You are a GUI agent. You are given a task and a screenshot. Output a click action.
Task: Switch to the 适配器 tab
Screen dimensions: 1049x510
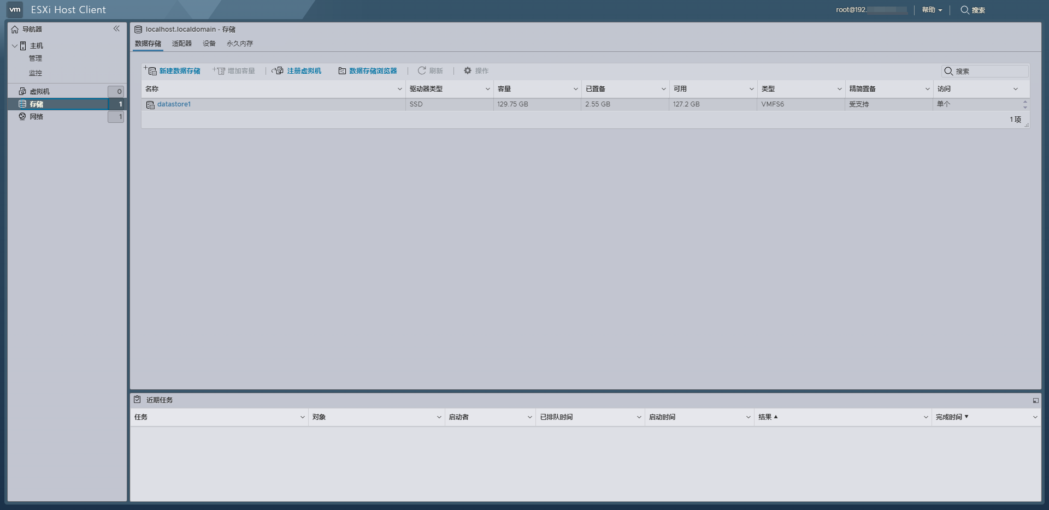coord(181,43)
